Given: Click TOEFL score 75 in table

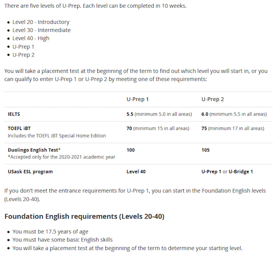Looking at the screenshot, I should pyautogui.click(x=204, y=129).
